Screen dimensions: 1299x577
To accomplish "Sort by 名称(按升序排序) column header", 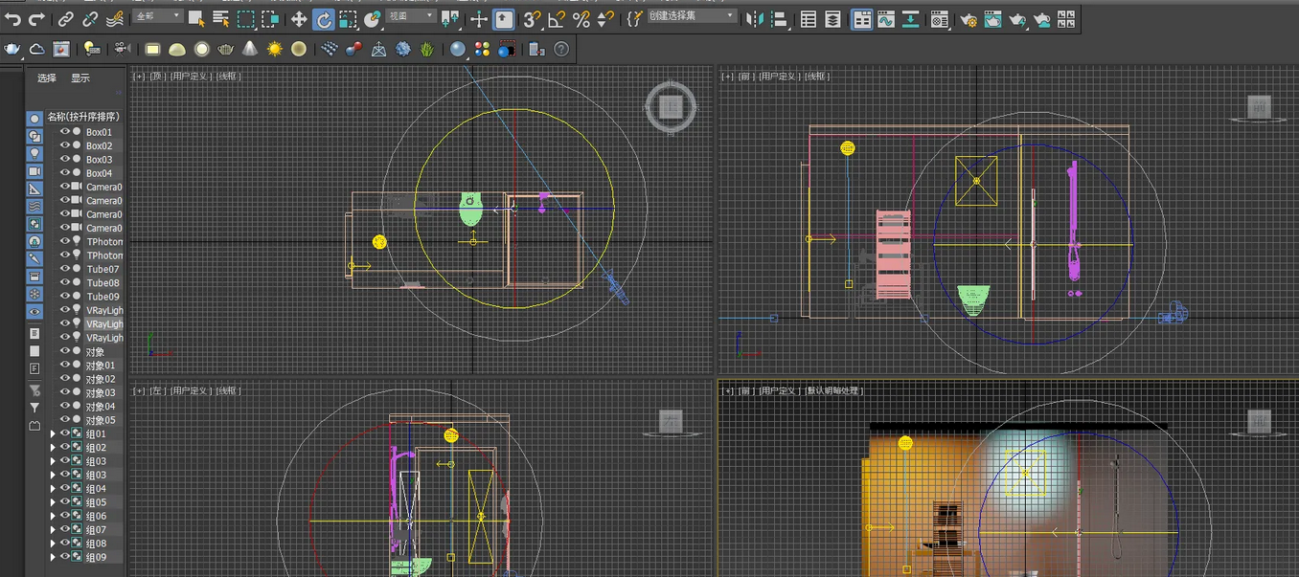I will coord(83,117).
